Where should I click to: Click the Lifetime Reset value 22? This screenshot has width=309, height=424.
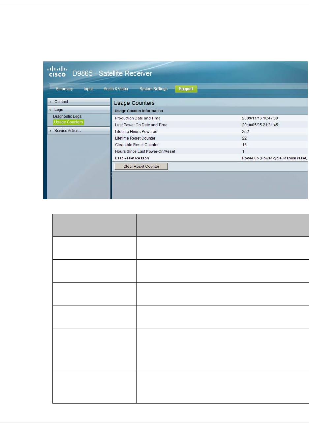[x=244, y=138]
